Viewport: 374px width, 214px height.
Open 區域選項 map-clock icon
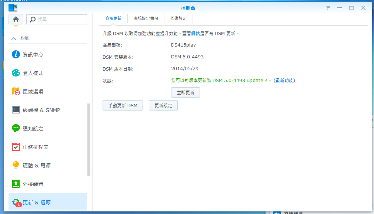coord(16,91)
